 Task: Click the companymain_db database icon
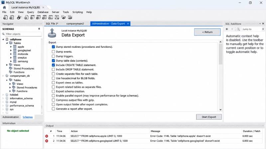(x=7, y=76)
